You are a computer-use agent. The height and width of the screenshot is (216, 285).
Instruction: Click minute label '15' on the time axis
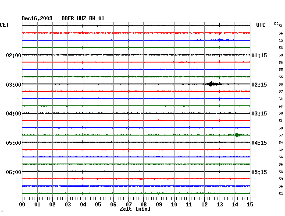[250, 204]
